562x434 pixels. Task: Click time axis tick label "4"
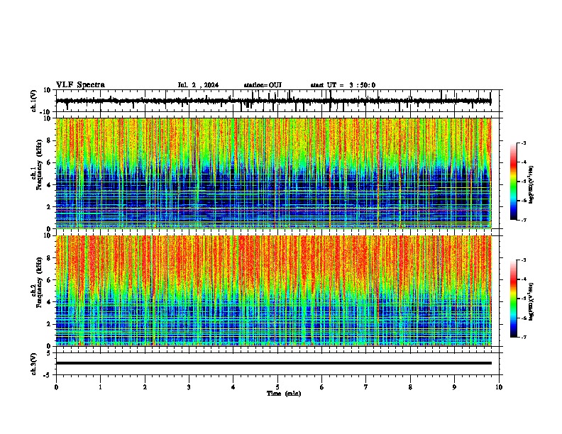pyautogui.click(x=233, y=387)
